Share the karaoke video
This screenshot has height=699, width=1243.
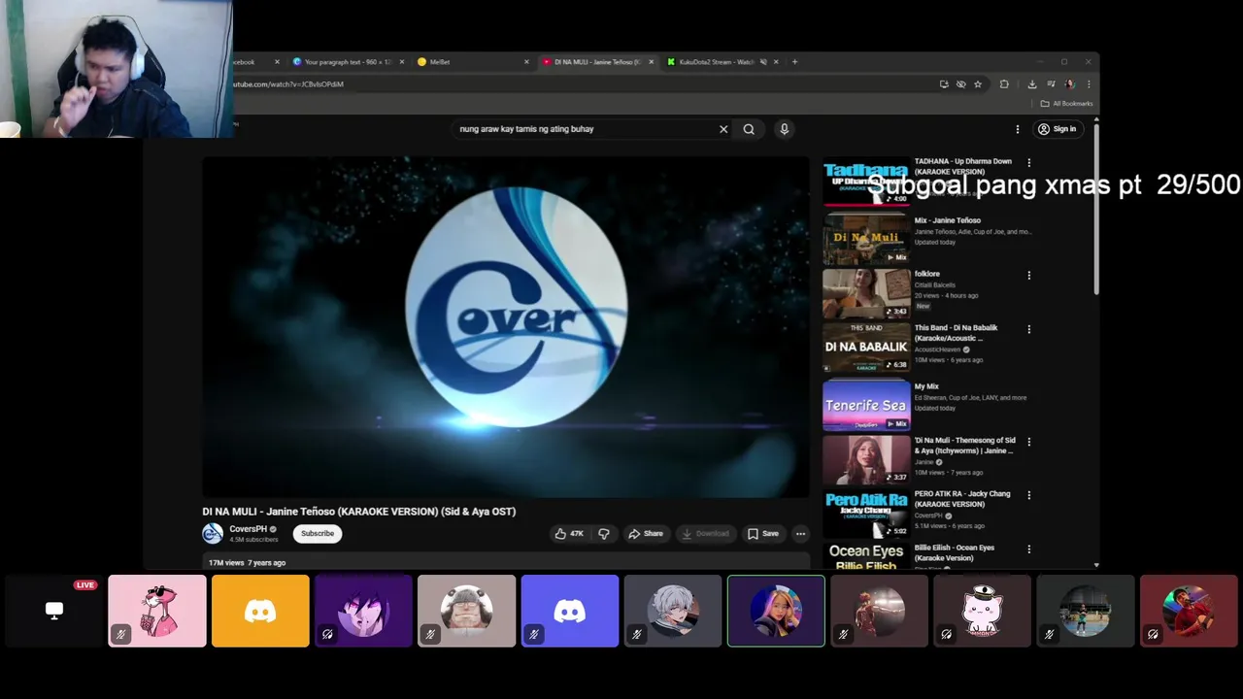[646, 533]
